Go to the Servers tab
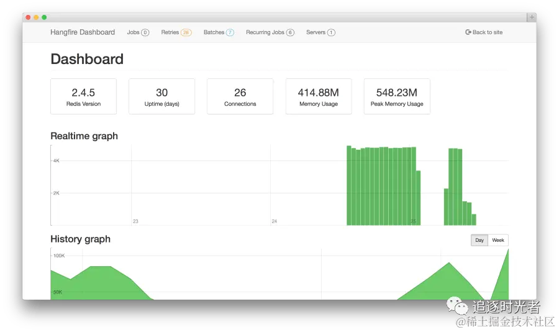 coord(316,32)
